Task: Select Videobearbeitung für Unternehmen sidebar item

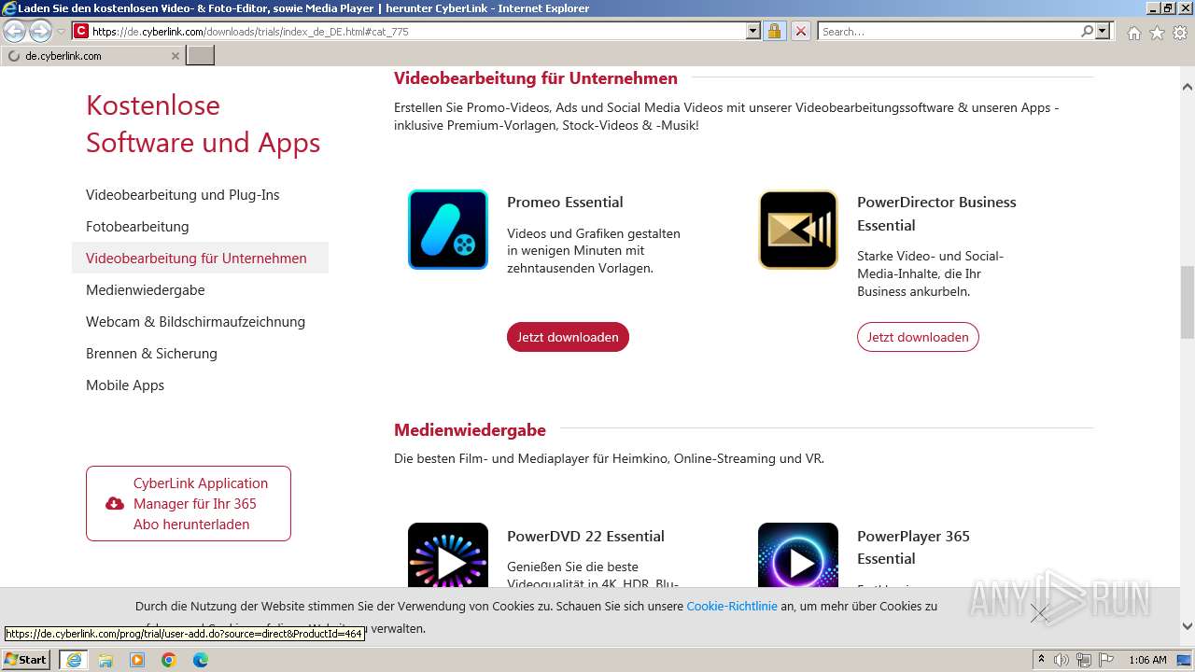Action: [x=200, y=259]
